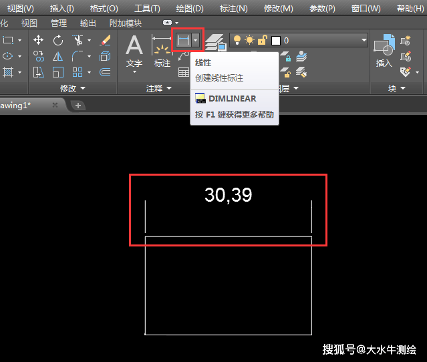Click the Erase tool icon
The height and width of the screenshot is (362, 427).
105,41
